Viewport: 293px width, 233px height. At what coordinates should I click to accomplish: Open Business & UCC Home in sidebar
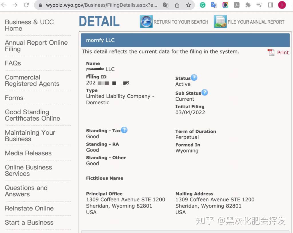click(x=29, y=25)
